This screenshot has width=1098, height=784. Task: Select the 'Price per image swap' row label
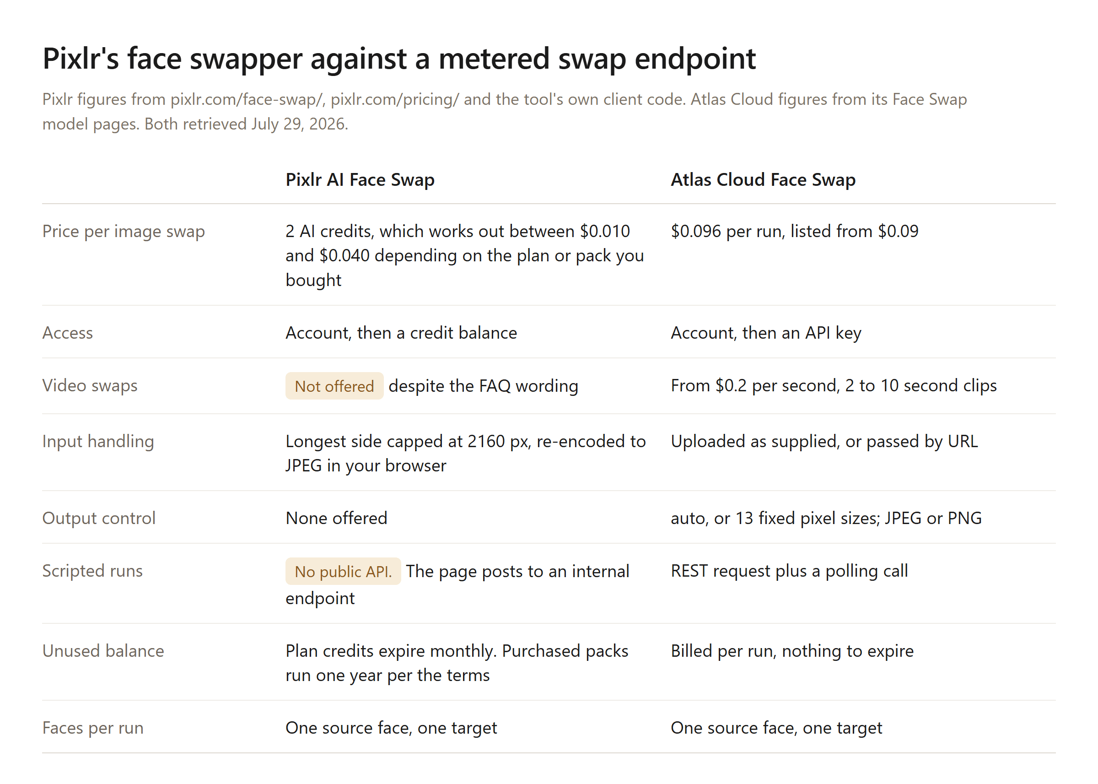coord(124,231)
